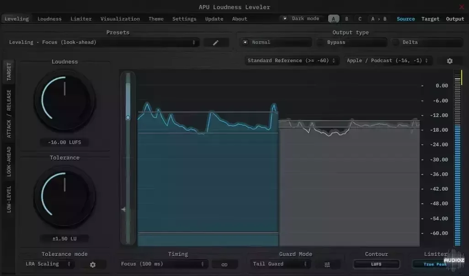Open the Loudness menu tab

point(49,19)
